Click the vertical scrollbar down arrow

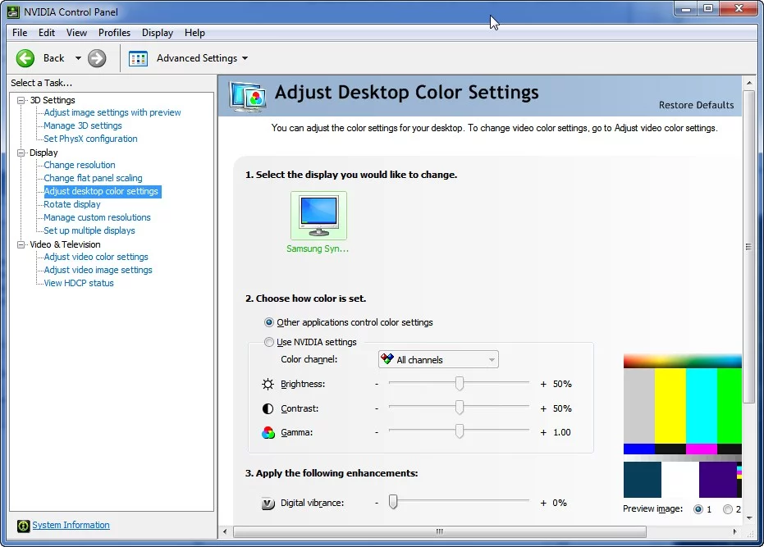tap(749, 518)
